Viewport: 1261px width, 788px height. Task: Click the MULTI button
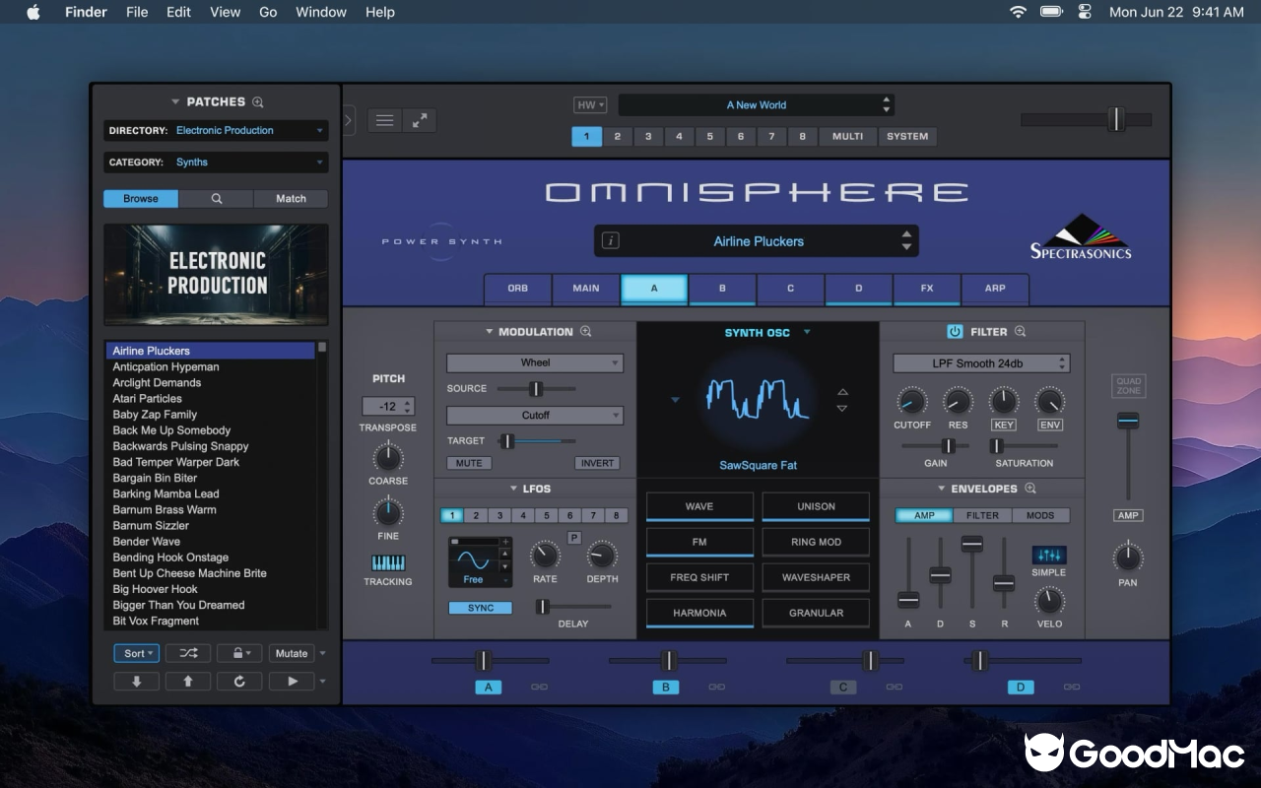(847, 136)
